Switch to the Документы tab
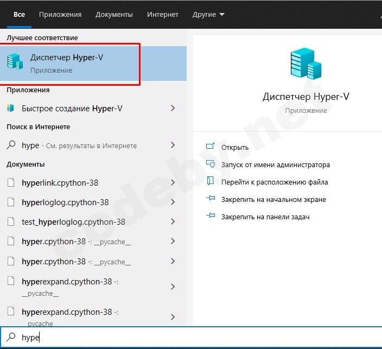The height and width of the screenshot is (349, 382). click(114, 14)
